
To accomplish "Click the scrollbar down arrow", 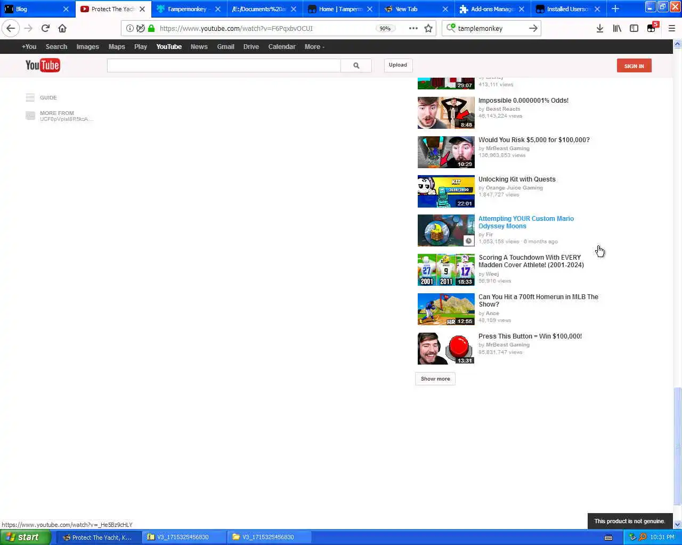I will click(677, 525).
